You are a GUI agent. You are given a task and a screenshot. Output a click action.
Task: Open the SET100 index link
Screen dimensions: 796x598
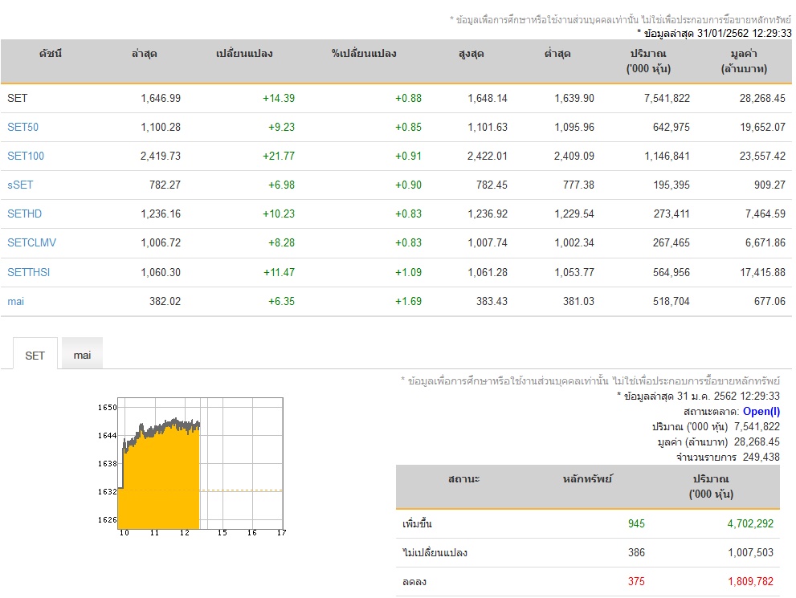[x=26, y=156]
